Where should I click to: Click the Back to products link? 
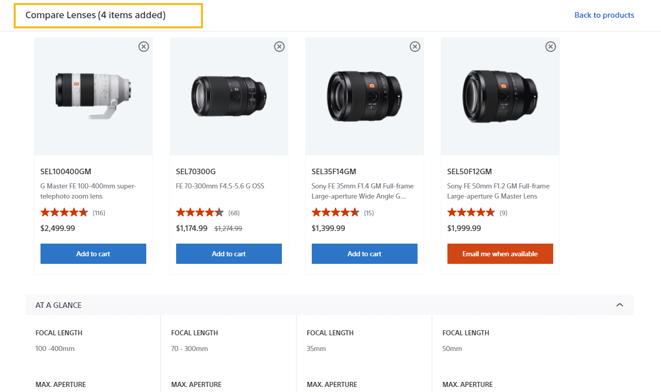pos(604,15)
